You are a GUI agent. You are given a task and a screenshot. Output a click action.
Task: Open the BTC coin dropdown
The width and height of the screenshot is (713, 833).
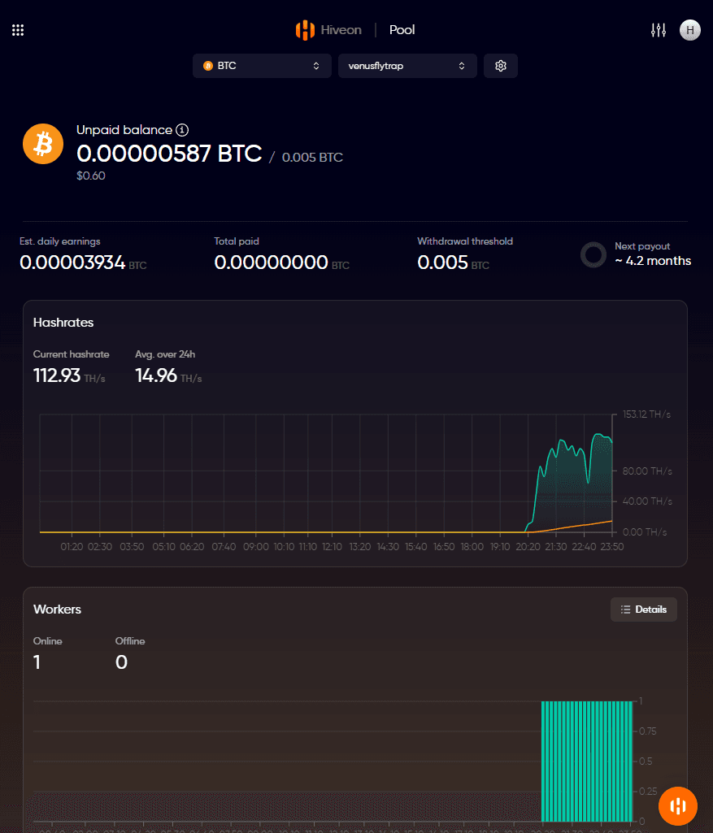[261, 66]
